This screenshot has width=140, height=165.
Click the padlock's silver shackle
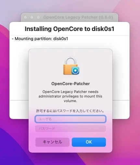click(x=70, y=61)
